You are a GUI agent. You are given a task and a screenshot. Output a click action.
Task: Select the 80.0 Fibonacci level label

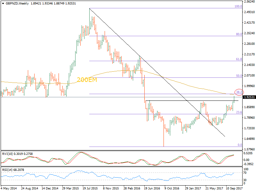pyautogui.click(x=239, y=34)
